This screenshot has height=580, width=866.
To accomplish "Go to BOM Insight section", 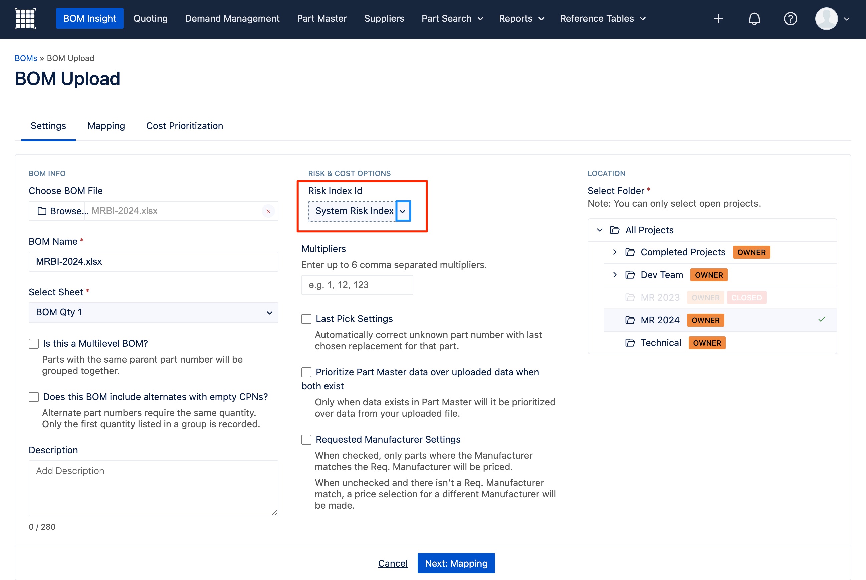I will click(x=89, y=18).
